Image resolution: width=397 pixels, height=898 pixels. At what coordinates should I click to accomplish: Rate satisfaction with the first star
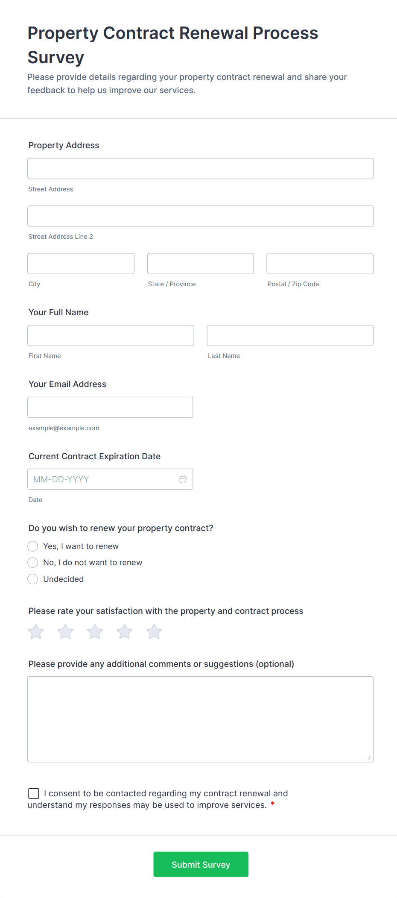coord(36,632)
